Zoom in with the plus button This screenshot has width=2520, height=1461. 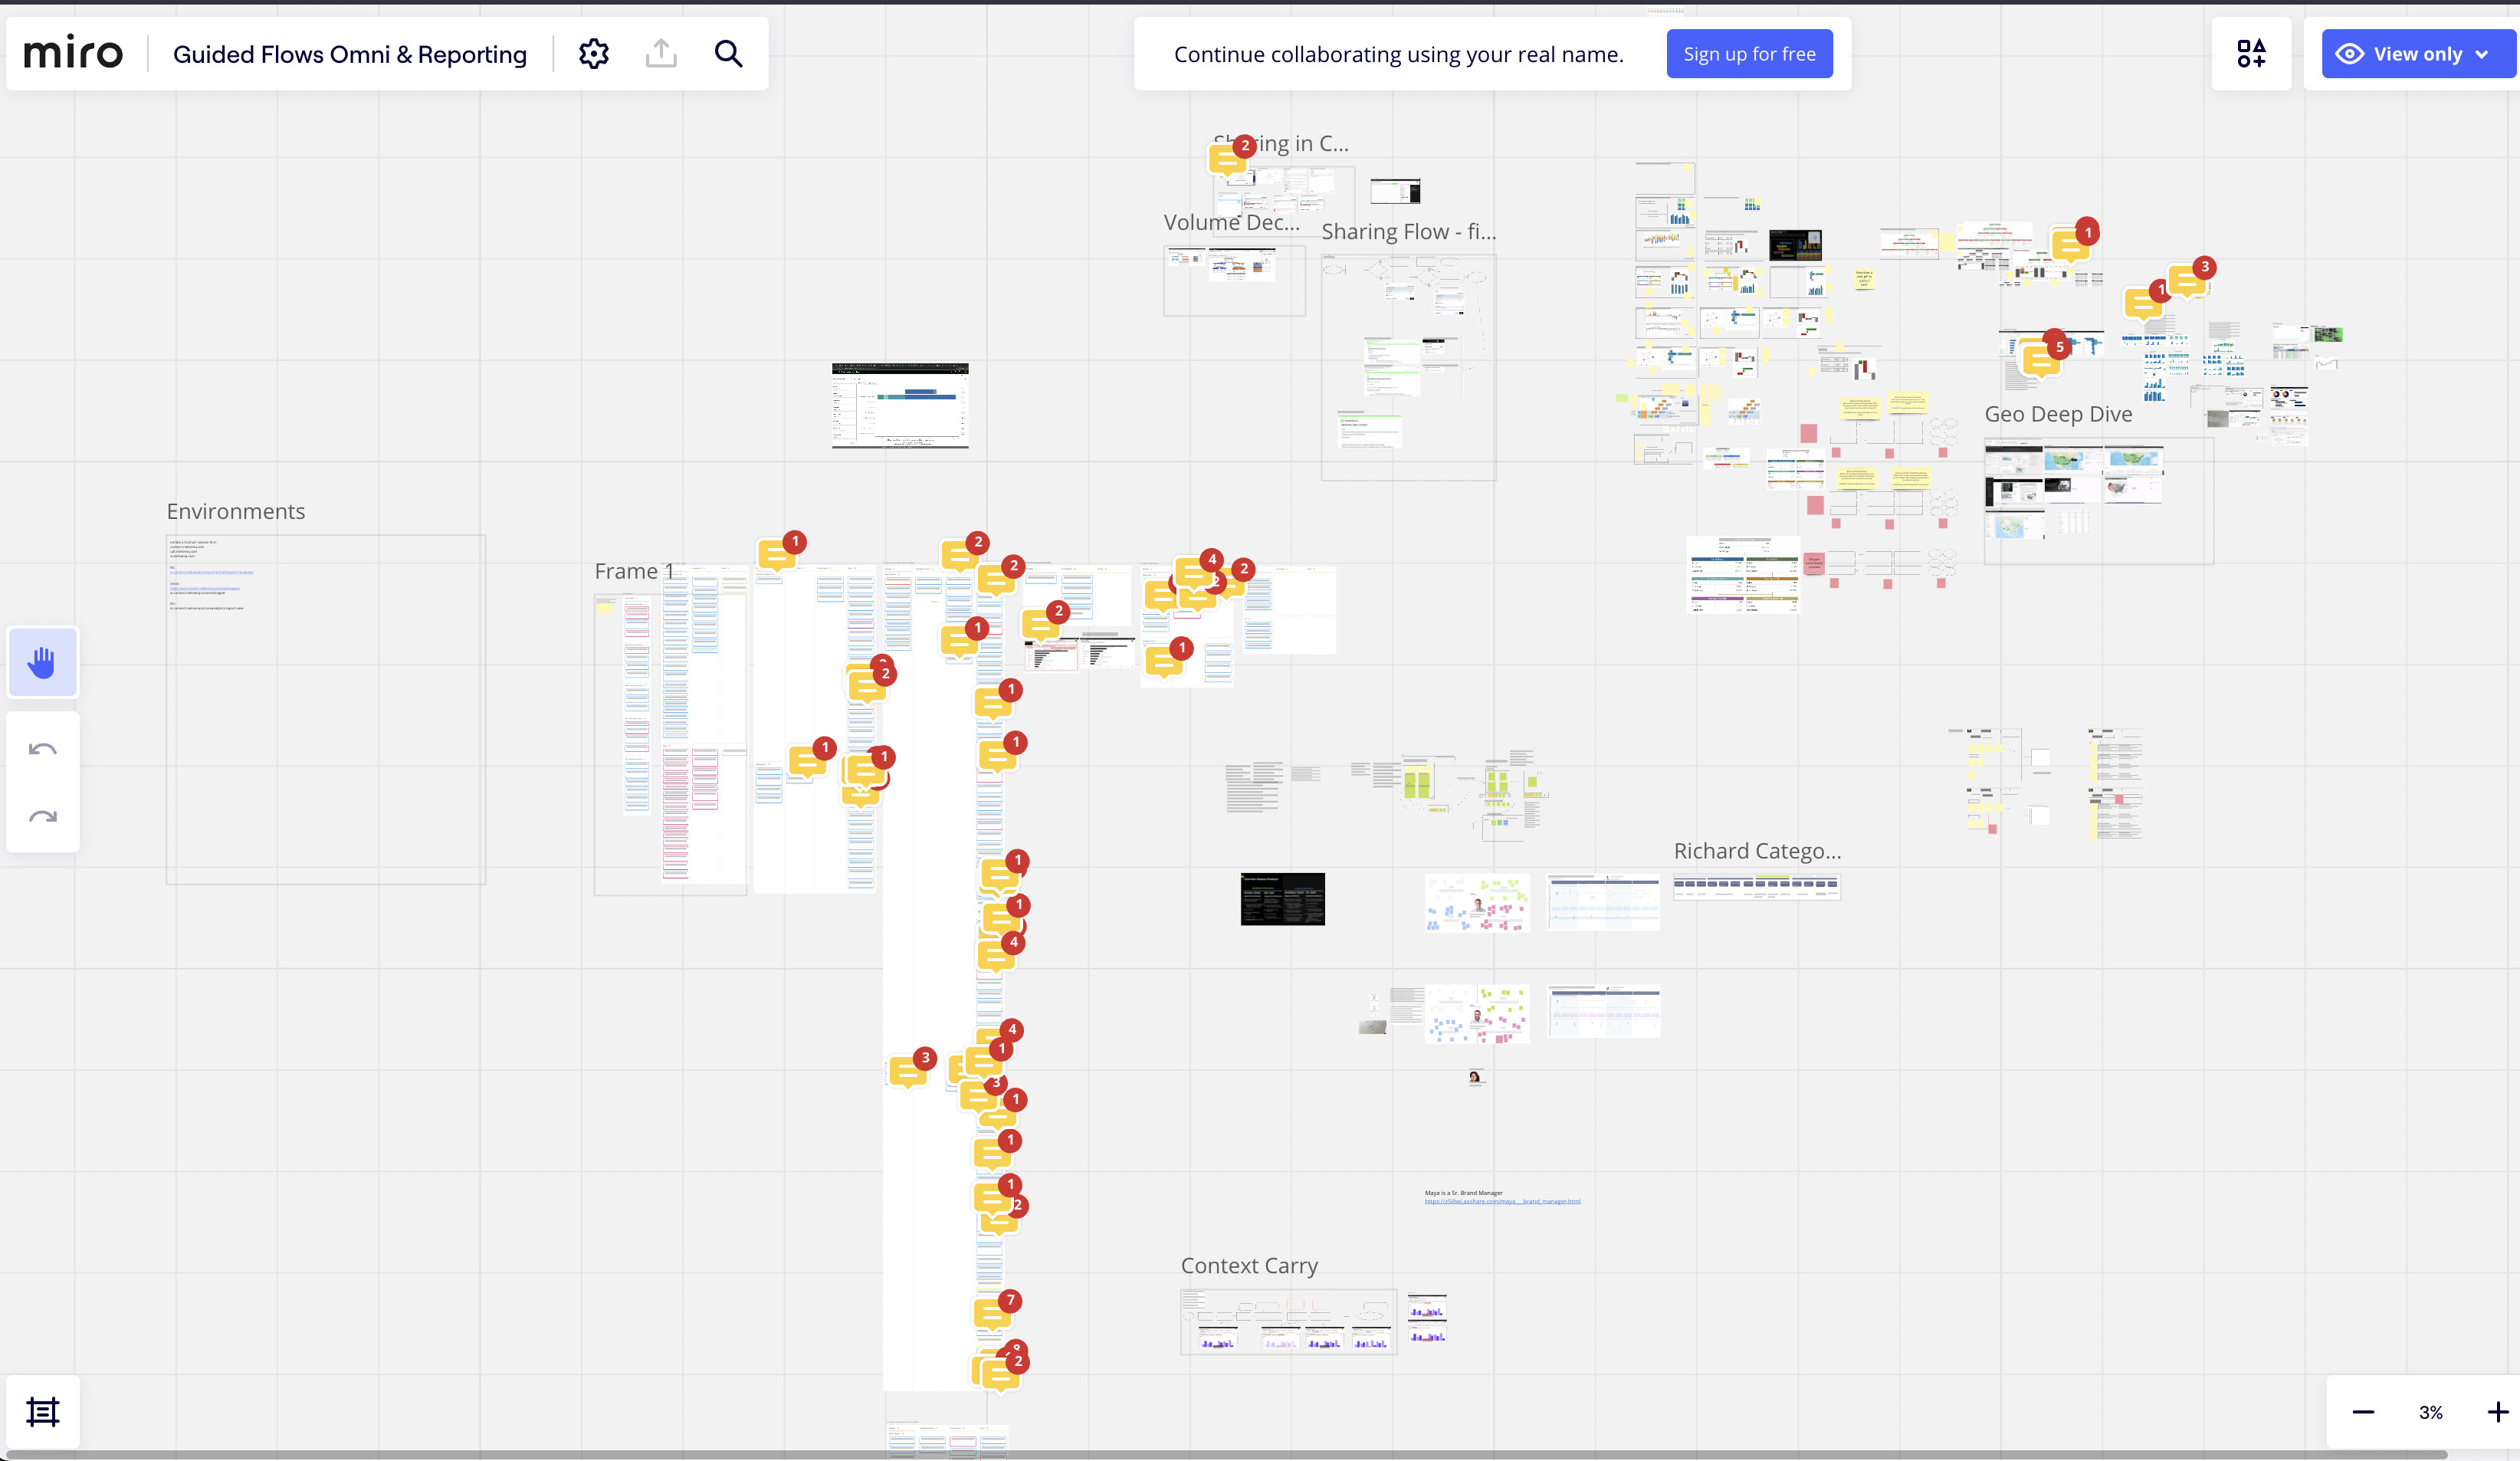(2498, 1412)
